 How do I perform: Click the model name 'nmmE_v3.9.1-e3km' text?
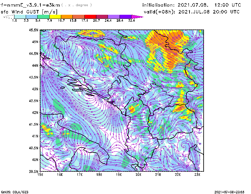(x=34, y=5)
